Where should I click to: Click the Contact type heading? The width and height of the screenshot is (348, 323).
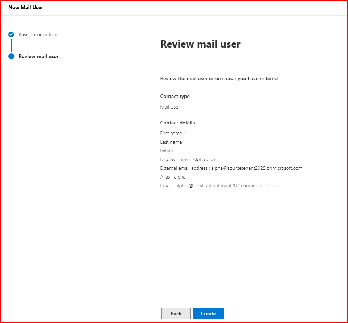175,96
